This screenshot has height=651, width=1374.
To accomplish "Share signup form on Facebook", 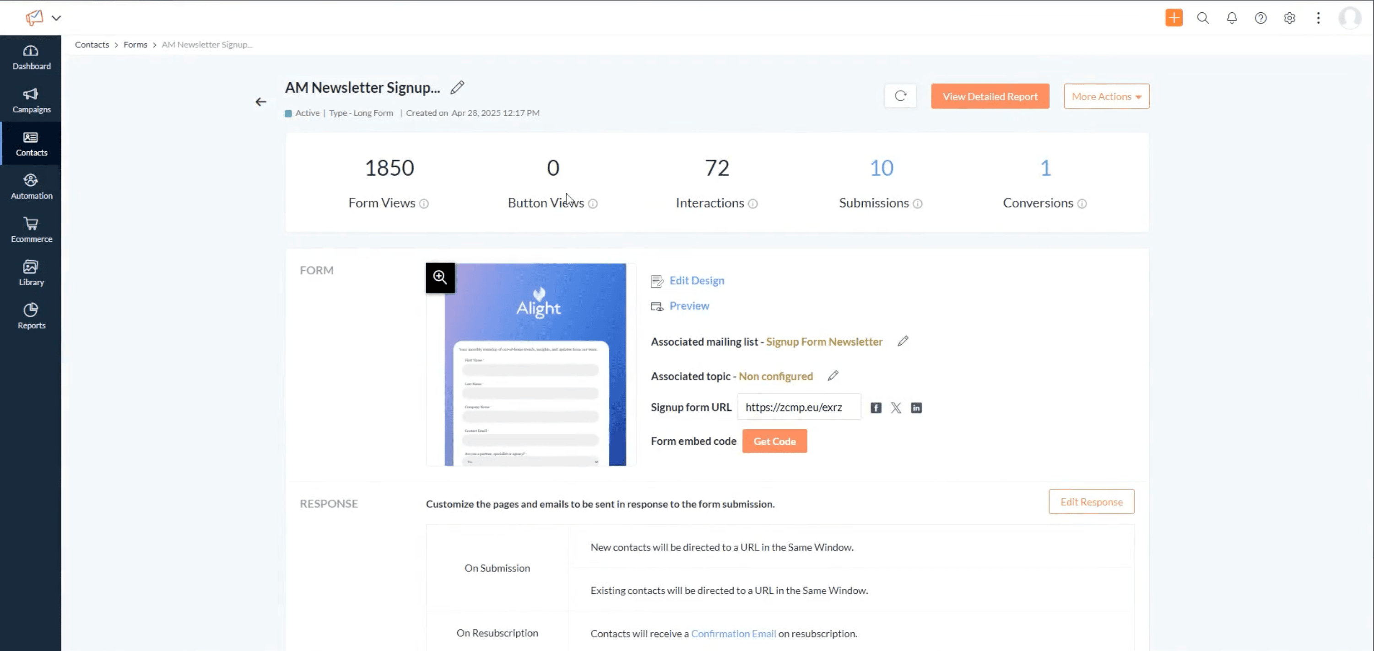I will pyautogui.click(x=876, y=407).
